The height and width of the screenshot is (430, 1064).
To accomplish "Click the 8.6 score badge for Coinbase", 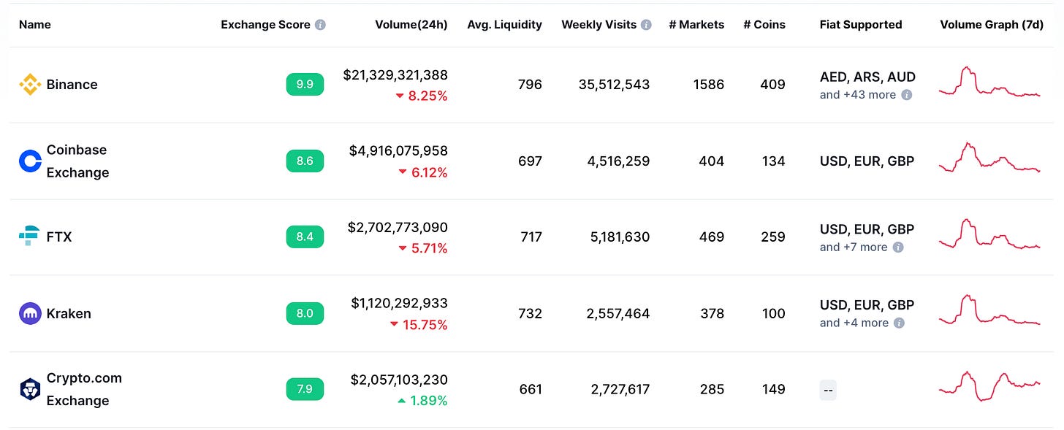I will coord(305,161).
